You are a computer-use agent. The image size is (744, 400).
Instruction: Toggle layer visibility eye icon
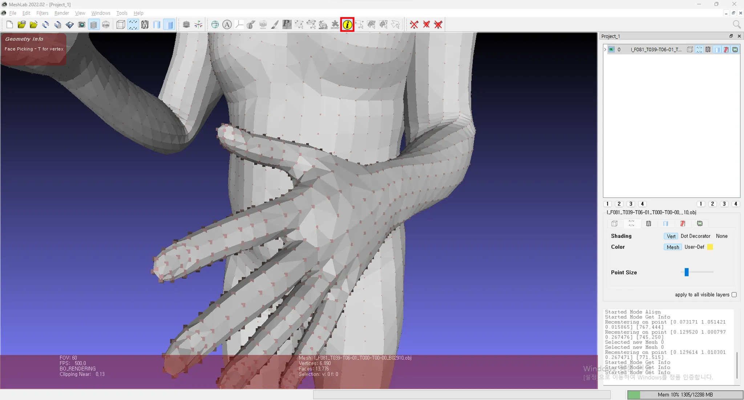(x=612, y=49)
